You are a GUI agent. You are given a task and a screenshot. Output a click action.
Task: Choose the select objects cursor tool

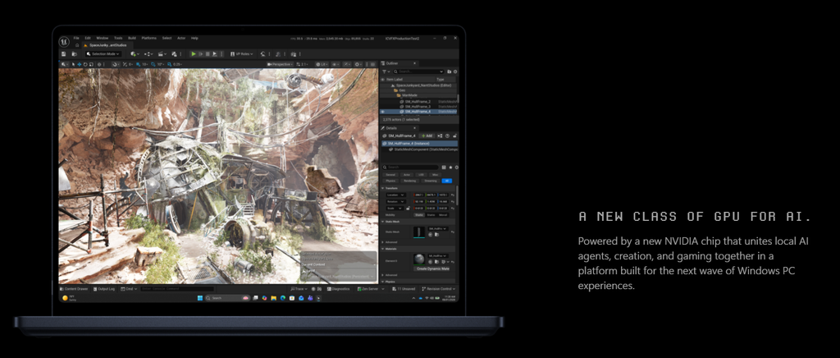(x=73, y=64)
